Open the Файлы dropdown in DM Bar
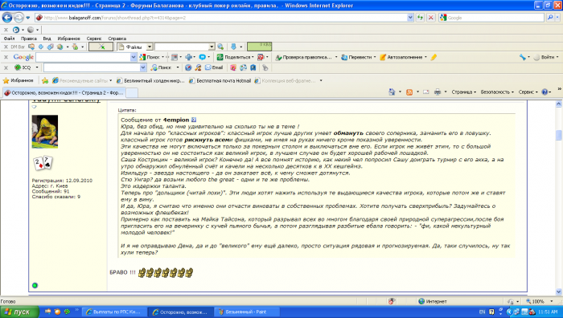Image resolution: width=563 pixels, height=318 pixels. [x=150, y=47]
